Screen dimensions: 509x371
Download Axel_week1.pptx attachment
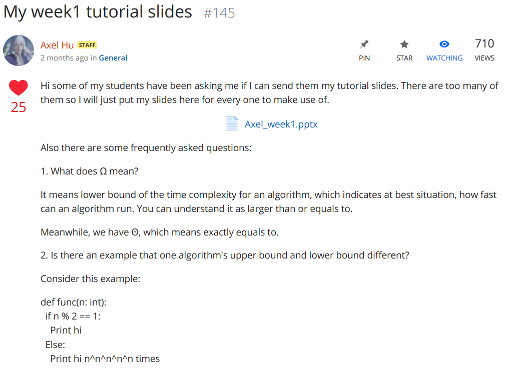tap(281, 124)
